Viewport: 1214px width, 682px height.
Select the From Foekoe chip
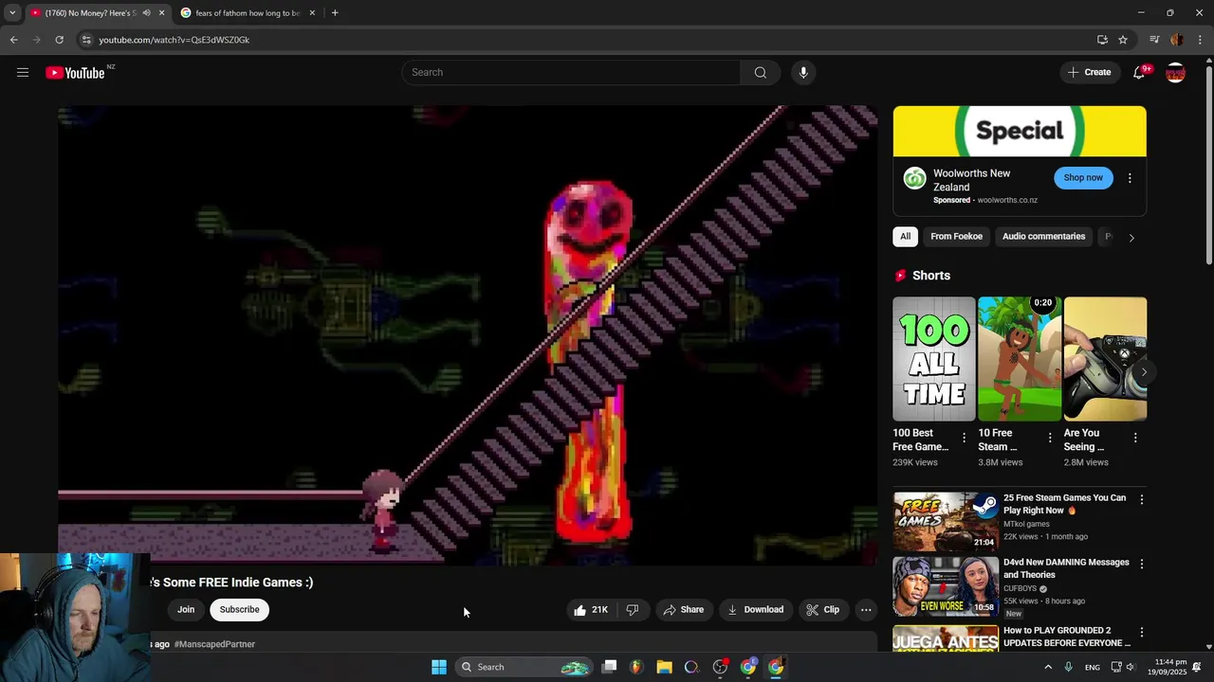point(956,237)
